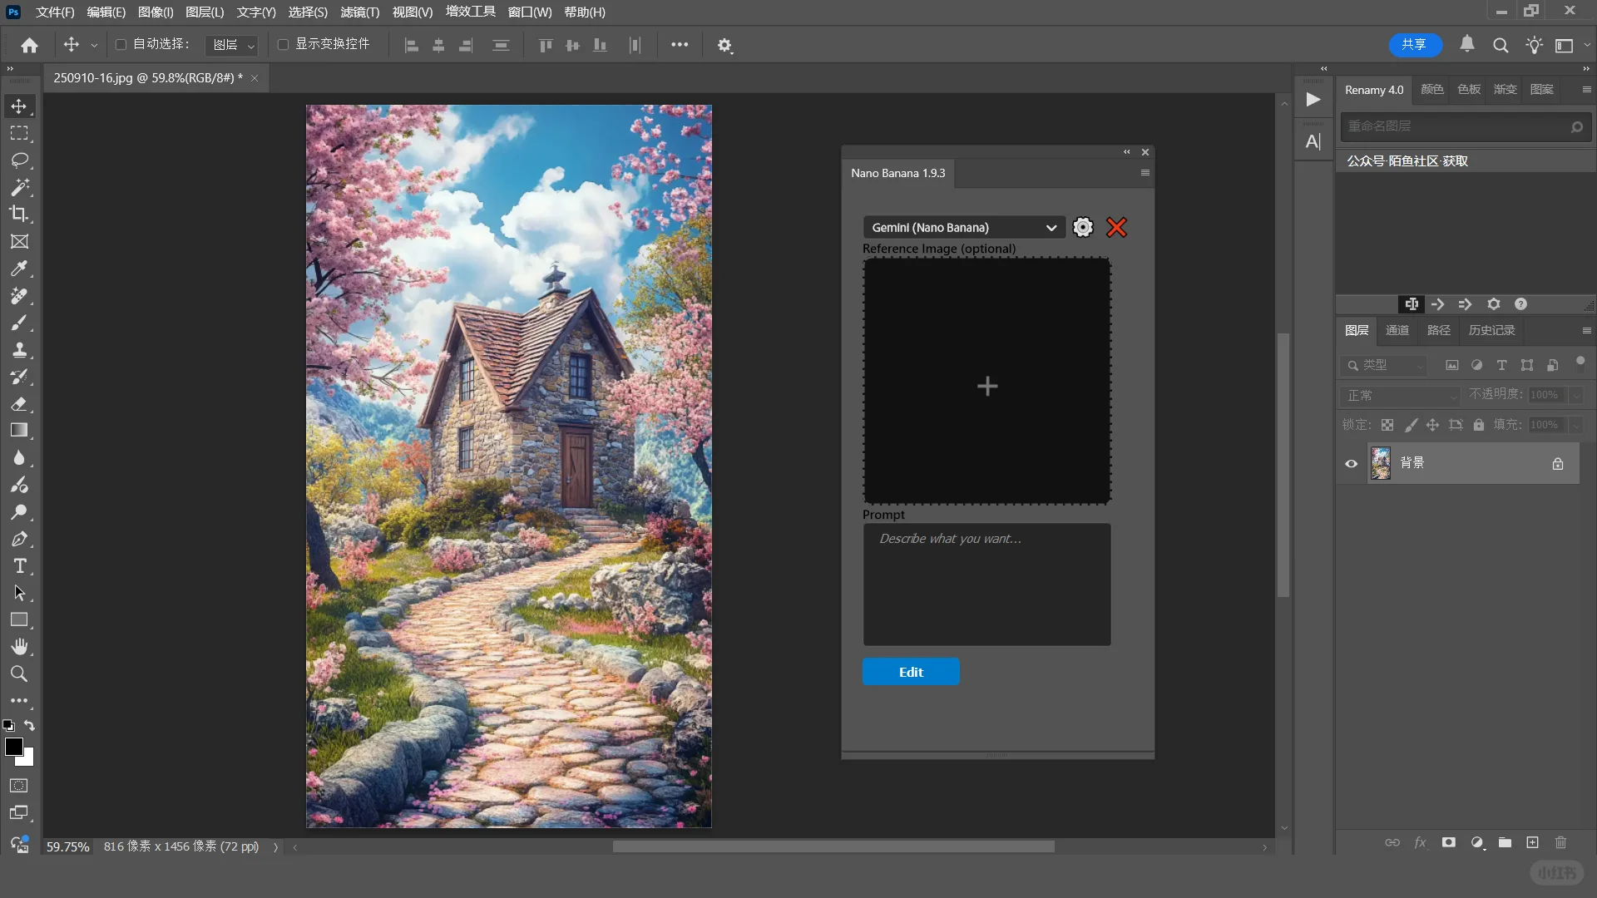Open Nano Banana settings gear
Screen dimensions: 1597x898
[1082, 227]
